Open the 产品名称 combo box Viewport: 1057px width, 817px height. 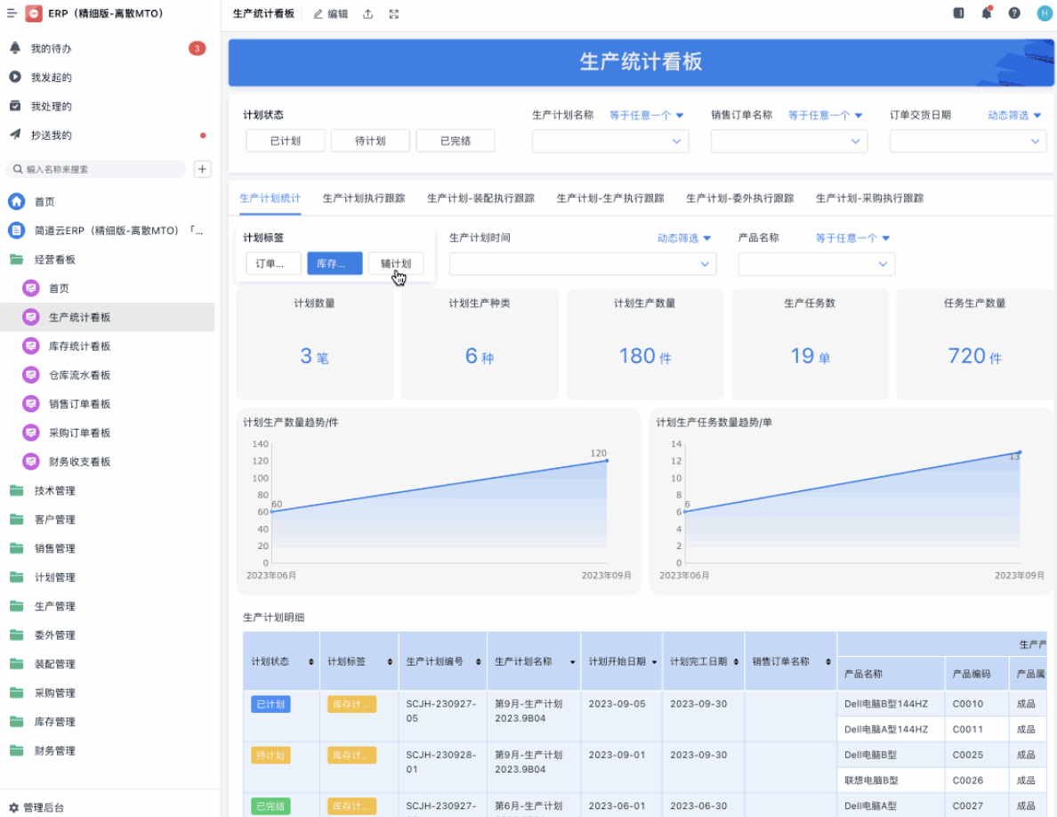click(x=816, y=263)
